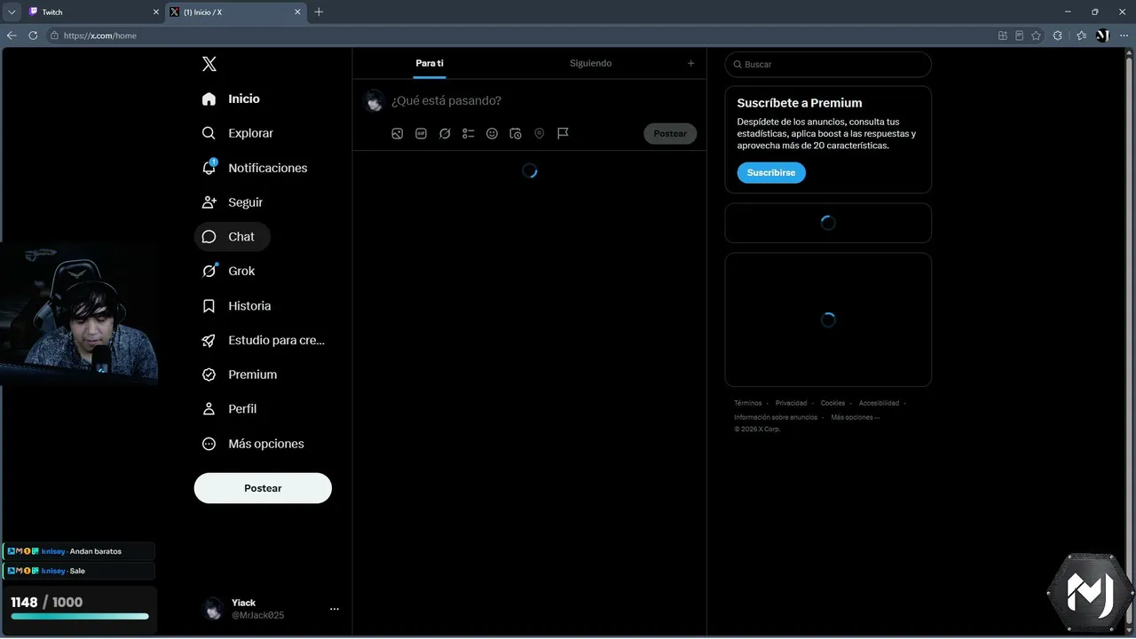Viewport: 1136px width, 639px height.
Task: Click the apps icon in address bar
Action: click(1003, 35)
